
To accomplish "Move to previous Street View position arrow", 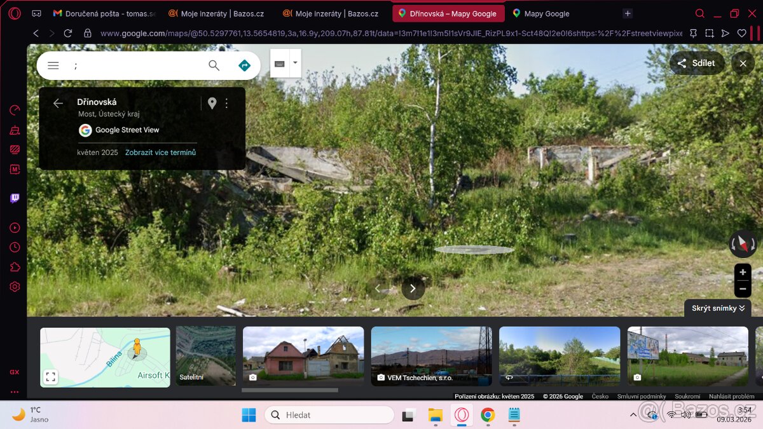I will [378, 289].
